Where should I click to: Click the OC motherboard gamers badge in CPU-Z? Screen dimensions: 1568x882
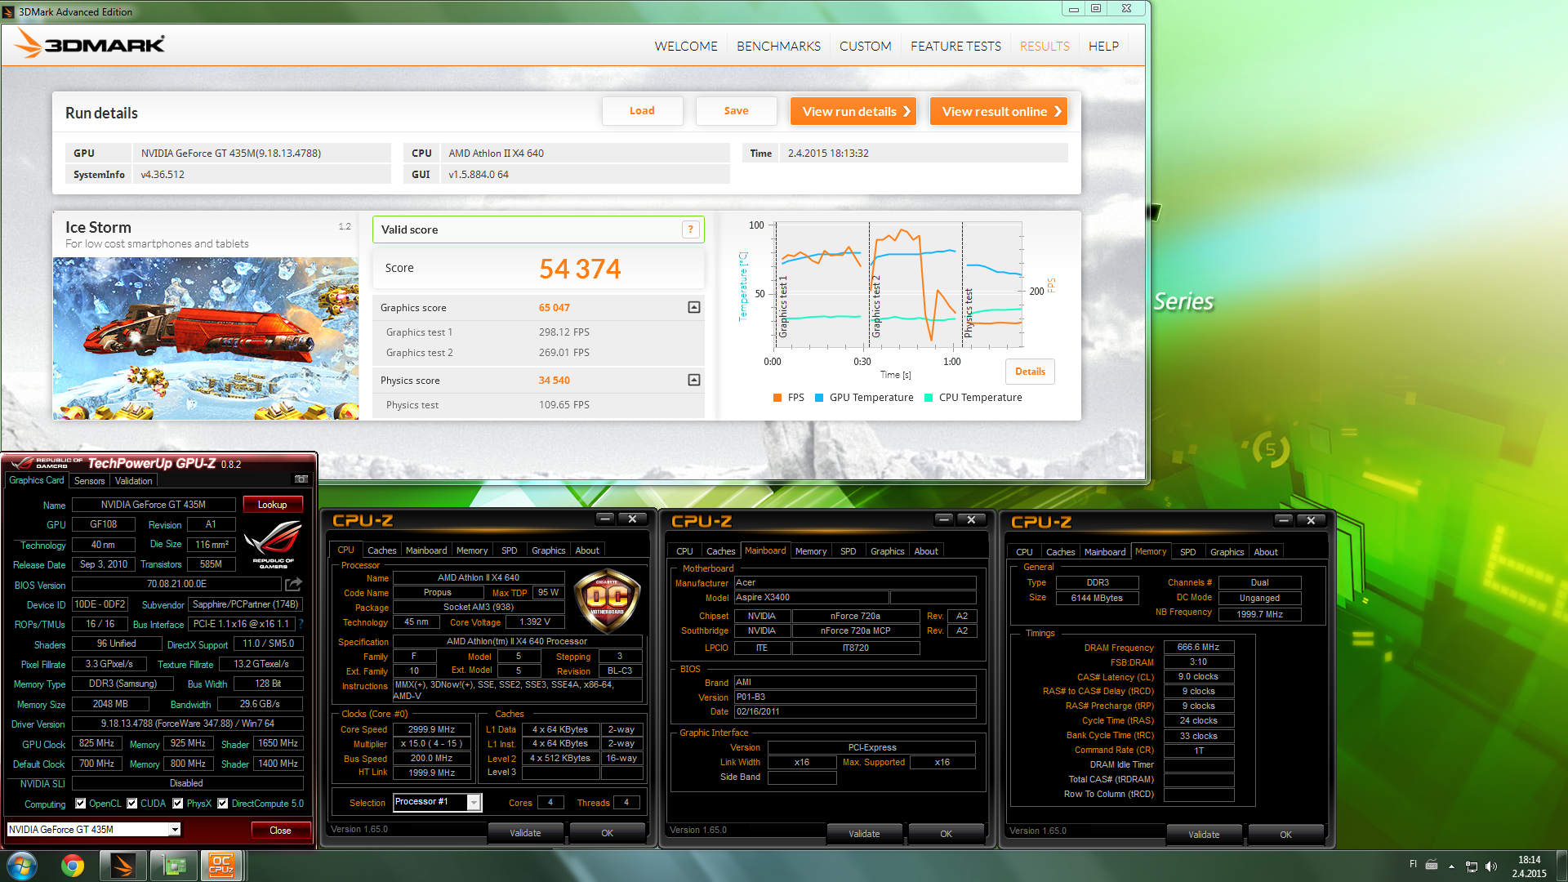[608, 601]
